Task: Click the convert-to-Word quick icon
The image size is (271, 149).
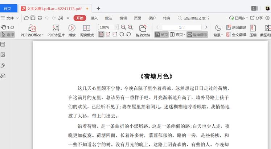Action: [x=61, y=18]
